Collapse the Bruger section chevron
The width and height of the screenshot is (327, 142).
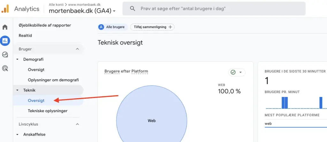pos(77,49)
